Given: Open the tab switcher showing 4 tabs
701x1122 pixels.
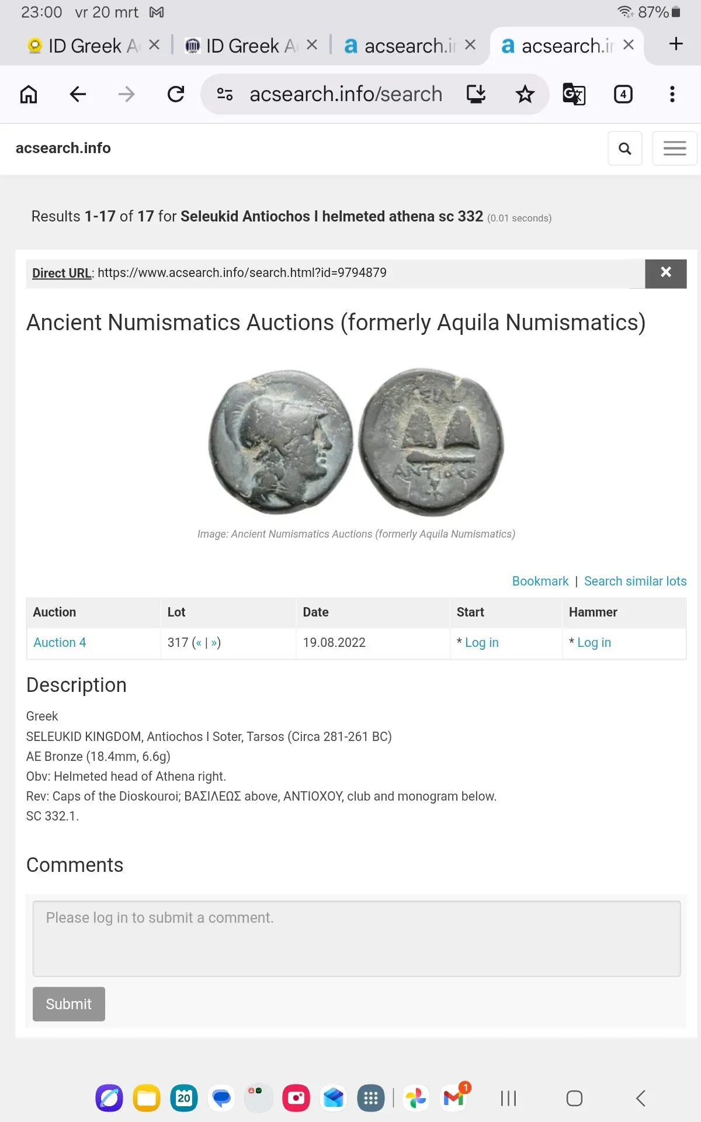Looking at the screenshot, I should (x=623, y=94).
